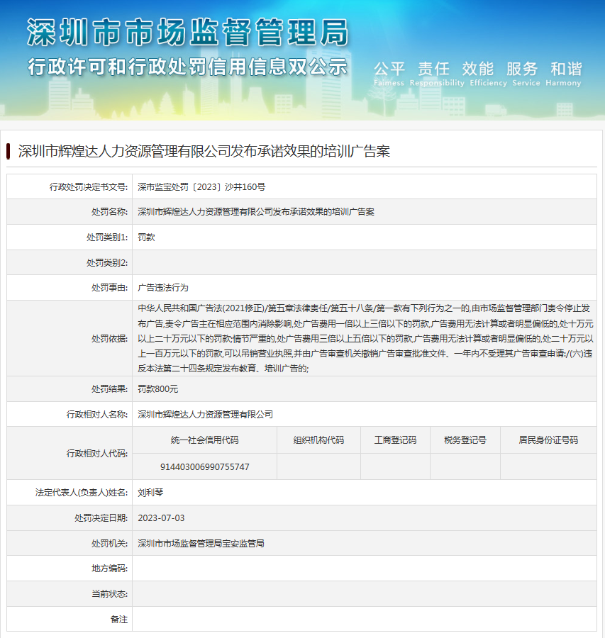The height and width of the screenshot is (638, 605).
Task: Click the 广告违法行为 penalty reason text
Action: pyautogui.click(x=163, y=288)
